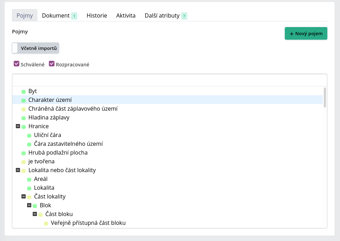Click the green status dot next to Areál
Viewport: 340px width, 241px height.
coord(29,180)
